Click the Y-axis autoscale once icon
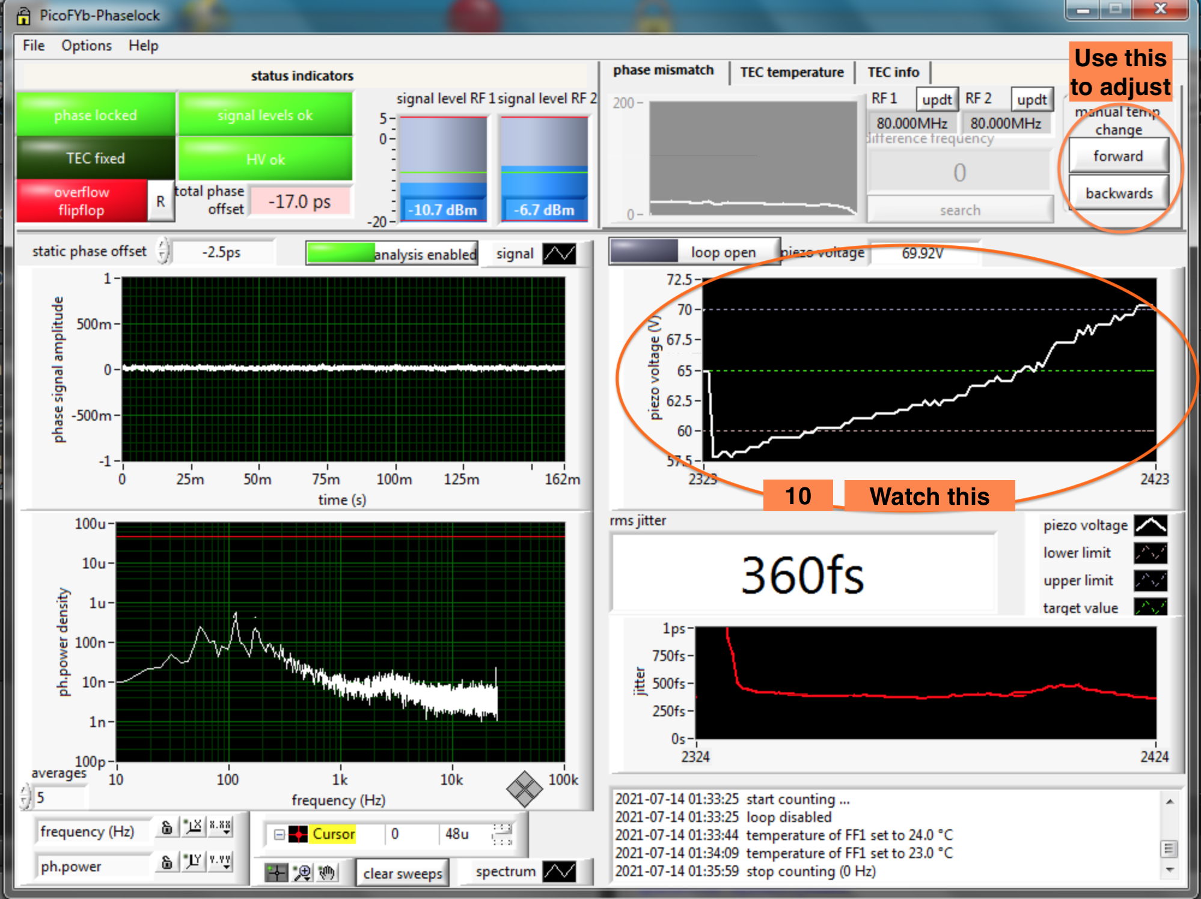Image resolution: width=1201 pixels, height=899 pixels. (x=194, y=862)
